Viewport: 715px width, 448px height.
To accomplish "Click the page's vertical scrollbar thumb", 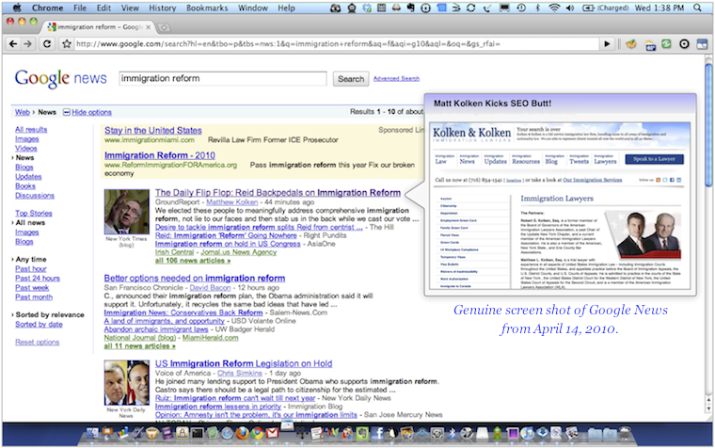I will [x=708, y=124].
